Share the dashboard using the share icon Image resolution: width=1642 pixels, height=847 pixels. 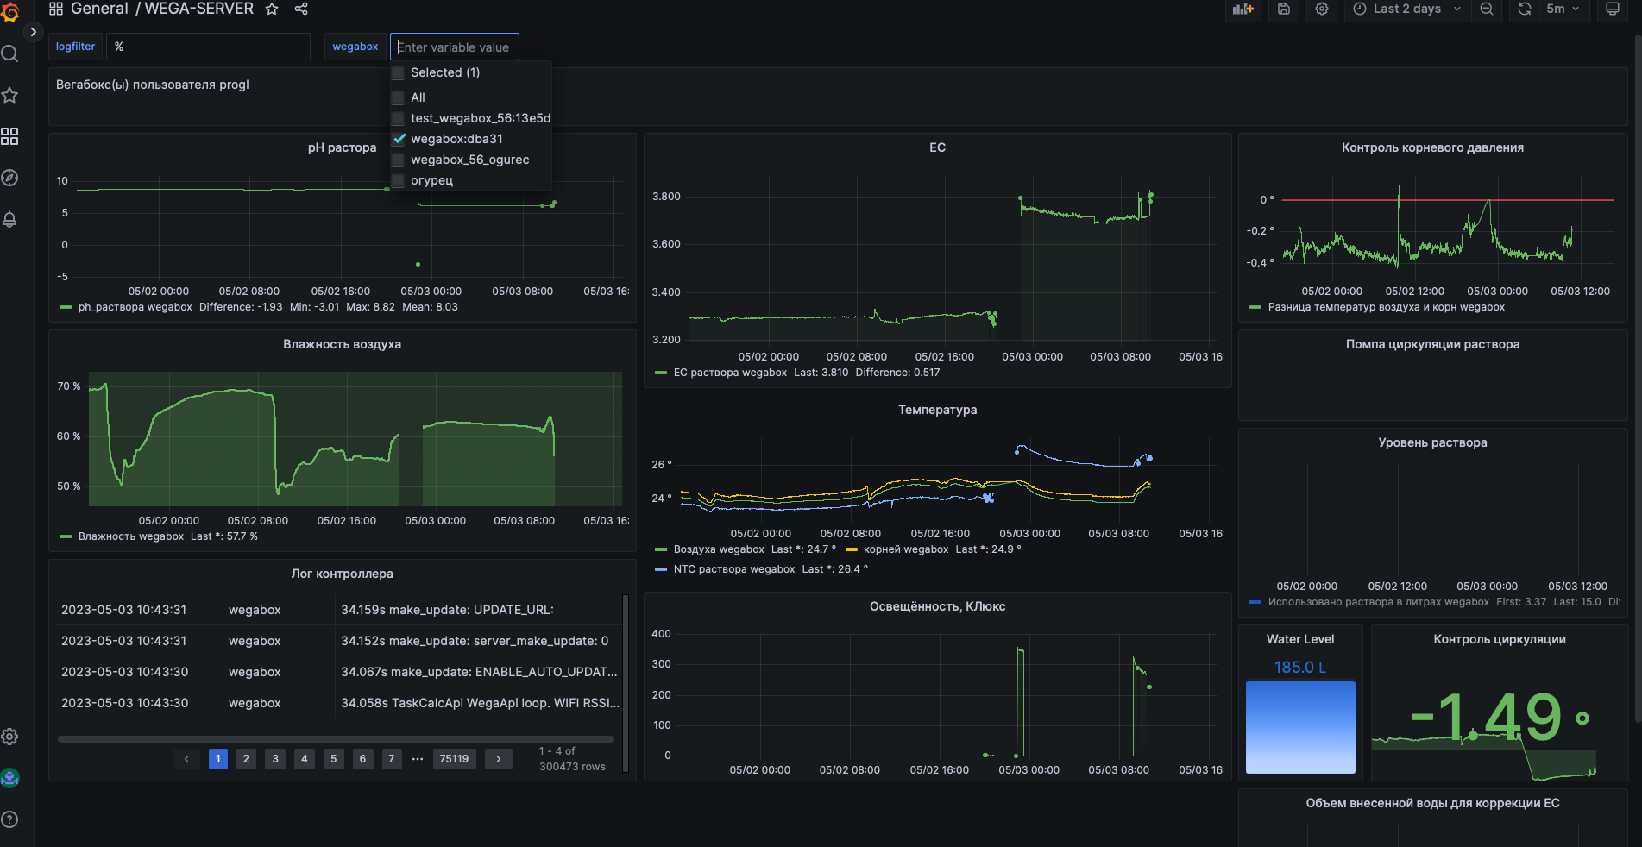301,9
